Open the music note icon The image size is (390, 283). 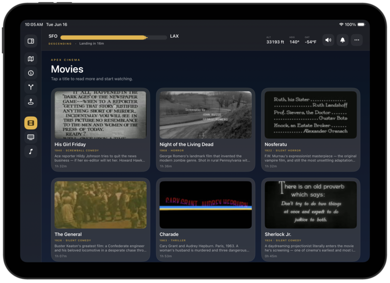[x=31, y=151]
